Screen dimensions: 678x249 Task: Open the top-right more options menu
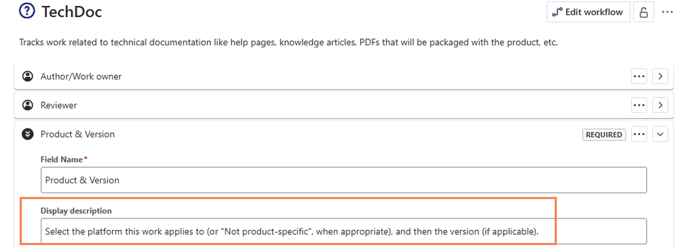[667, 12]
